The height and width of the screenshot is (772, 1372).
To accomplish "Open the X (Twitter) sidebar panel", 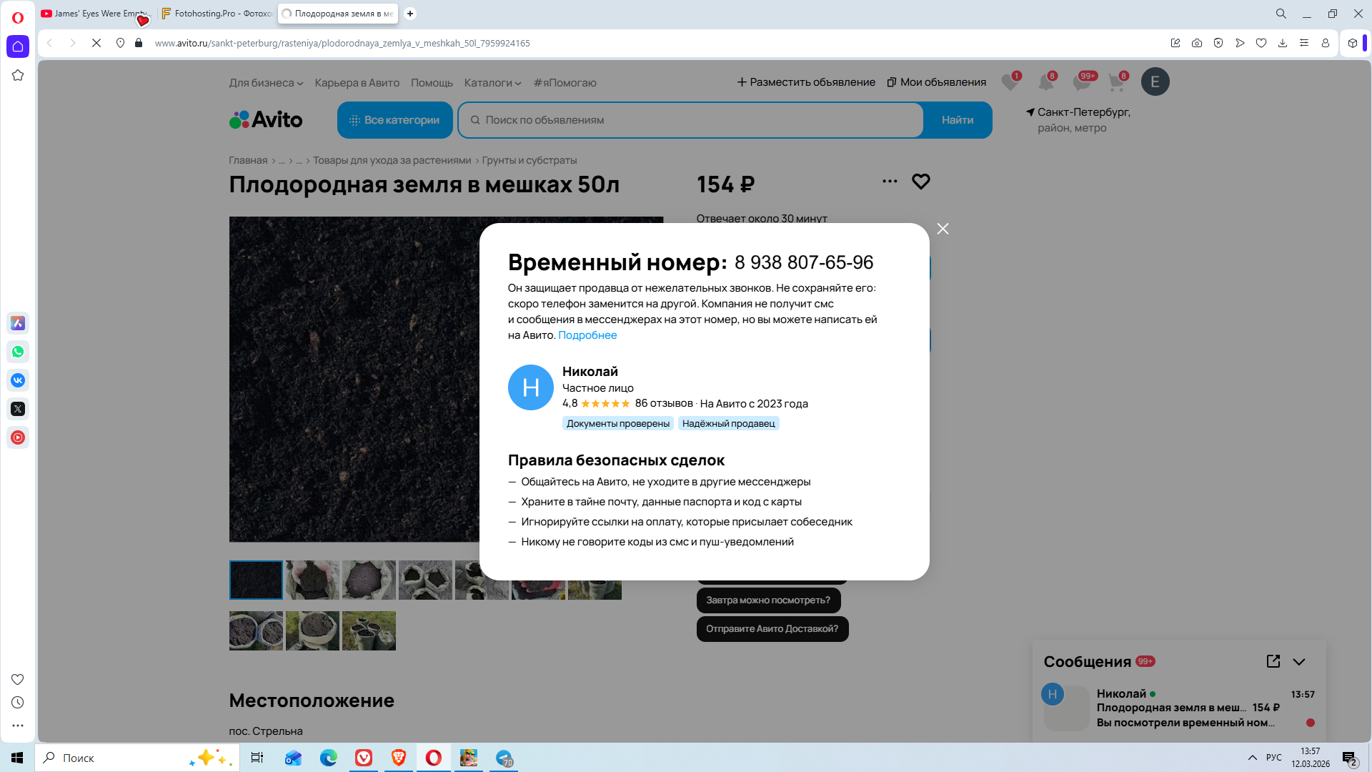I will [18, 409].
